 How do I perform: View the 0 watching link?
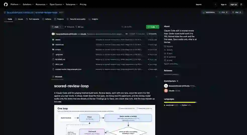click(x=170, y=57)
